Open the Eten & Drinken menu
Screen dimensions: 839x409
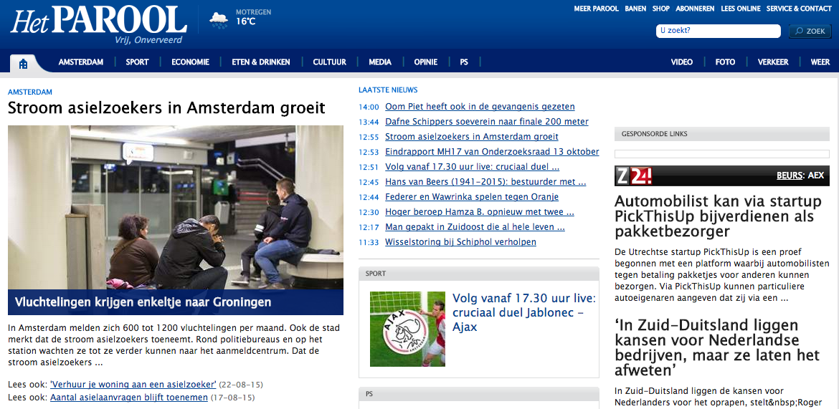tap(261, 62)
